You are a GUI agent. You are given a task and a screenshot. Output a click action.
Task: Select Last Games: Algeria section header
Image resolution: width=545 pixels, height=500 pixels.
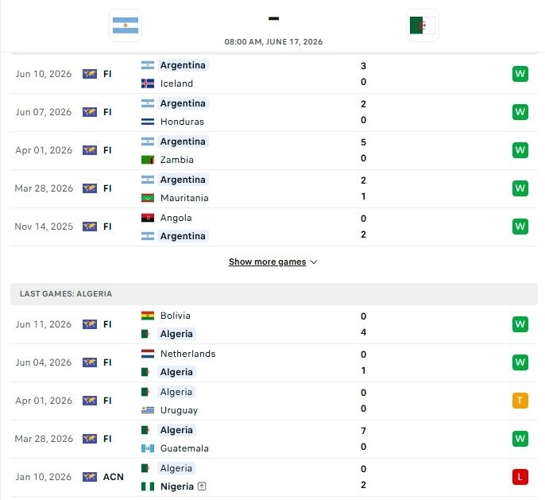[x=274, y=294]
